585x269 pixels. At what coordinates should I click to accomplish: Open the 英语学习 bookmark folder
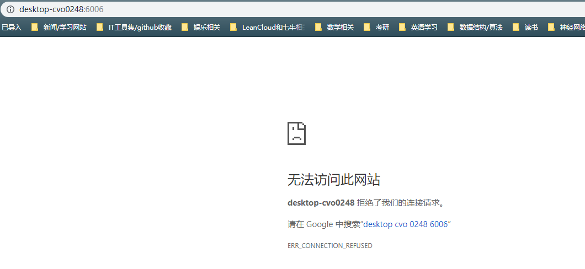[418, 27]
